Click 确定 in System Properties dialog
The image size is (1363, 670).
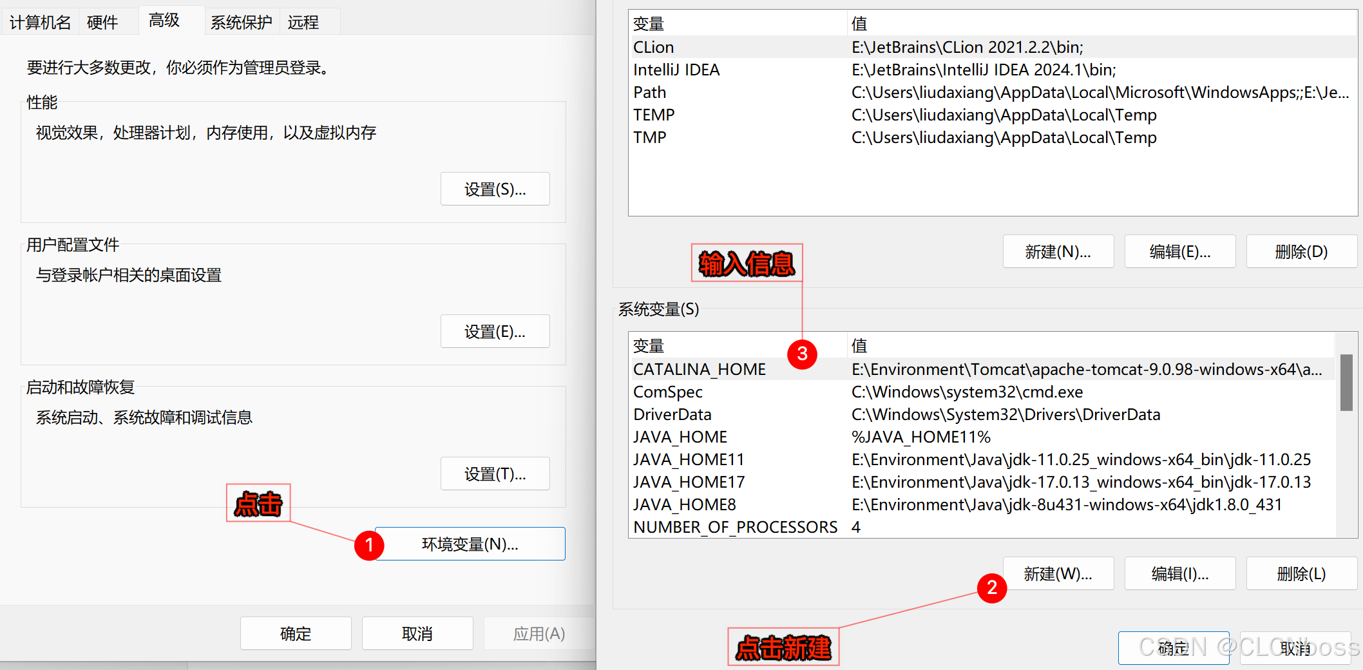tap(296, 633)
